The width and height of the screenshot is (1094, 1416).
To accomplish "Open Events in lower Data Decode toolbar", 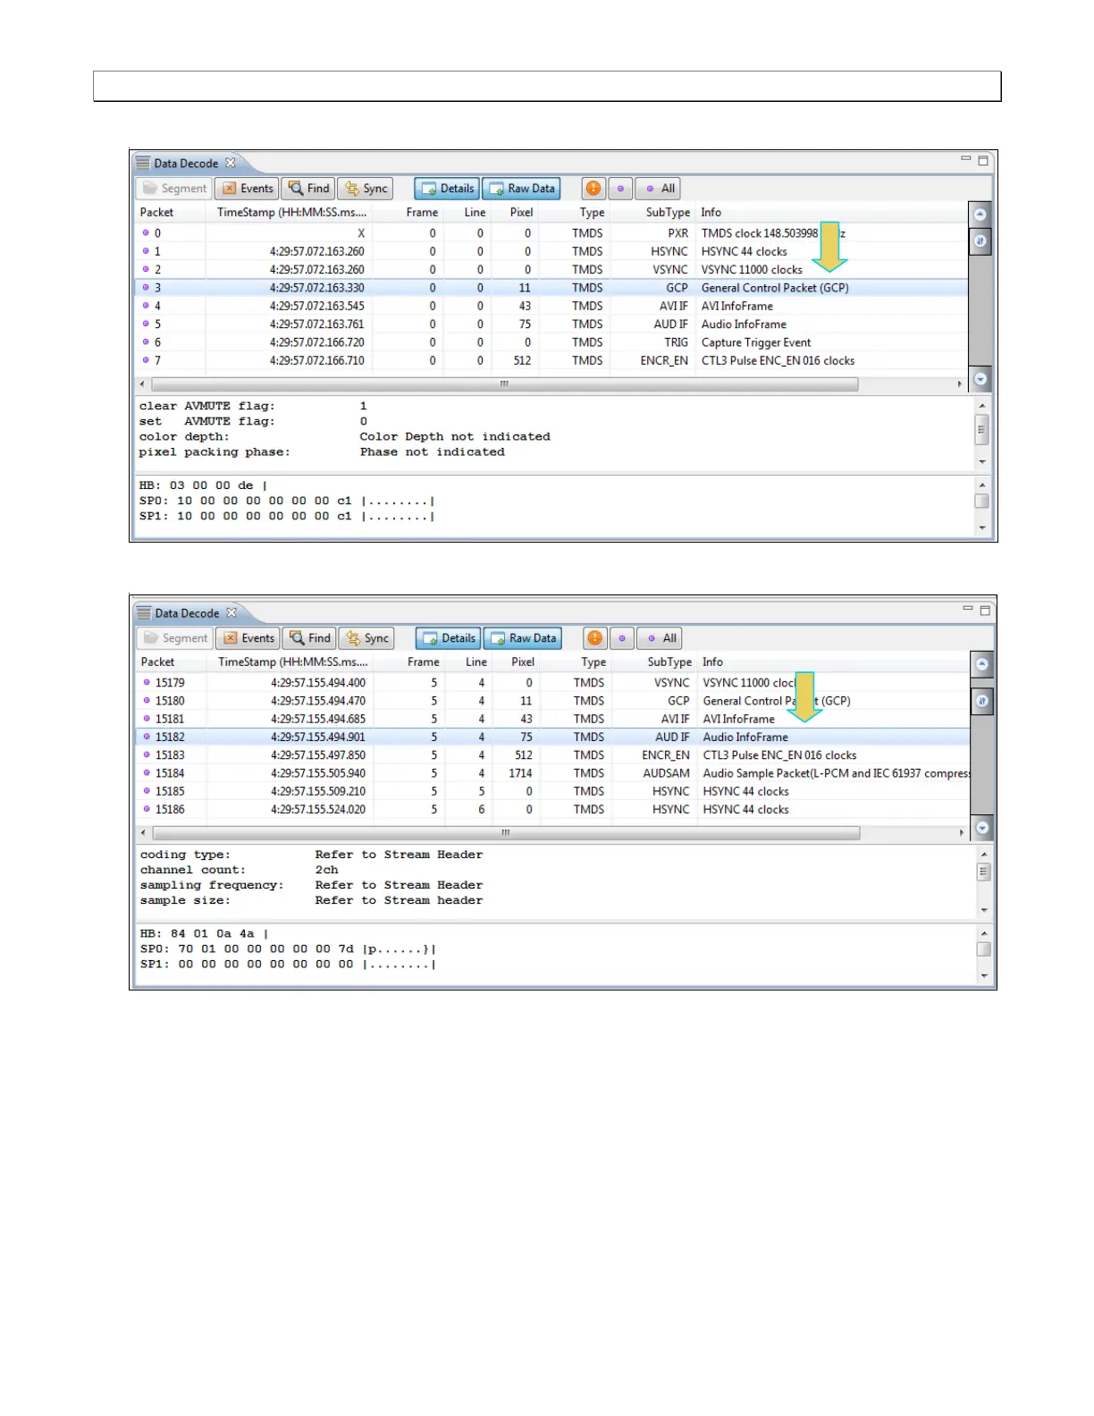I will coord(248,638).
